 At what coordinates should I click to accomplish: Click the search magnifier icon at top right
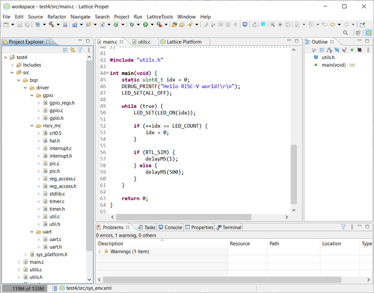click(x=345, y=33)
